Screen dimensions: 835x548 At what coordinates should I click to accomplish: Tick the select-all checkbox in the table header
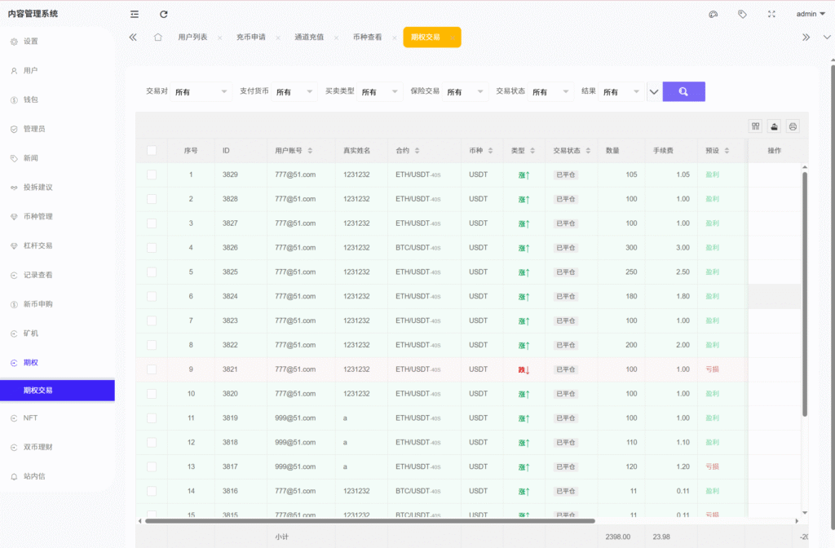click(x=152, y=150)
